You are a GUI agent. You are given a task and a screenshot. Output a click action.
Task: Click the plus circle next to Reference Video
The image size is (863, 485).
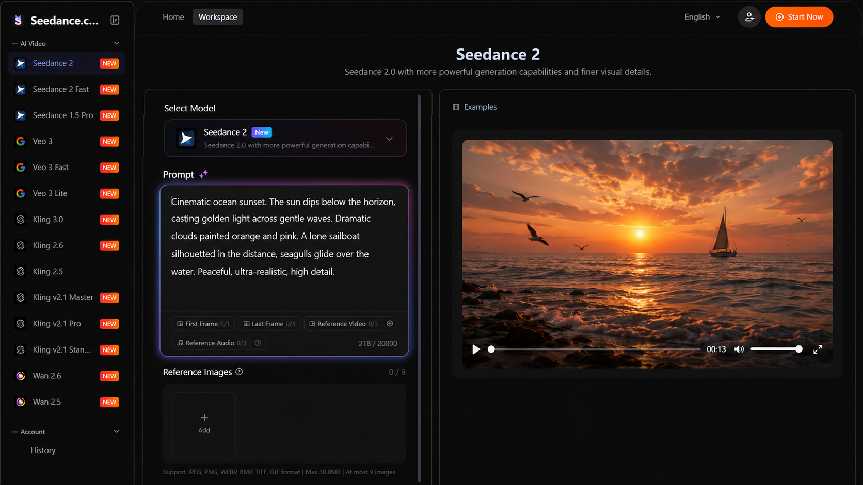tap(390, 324)
